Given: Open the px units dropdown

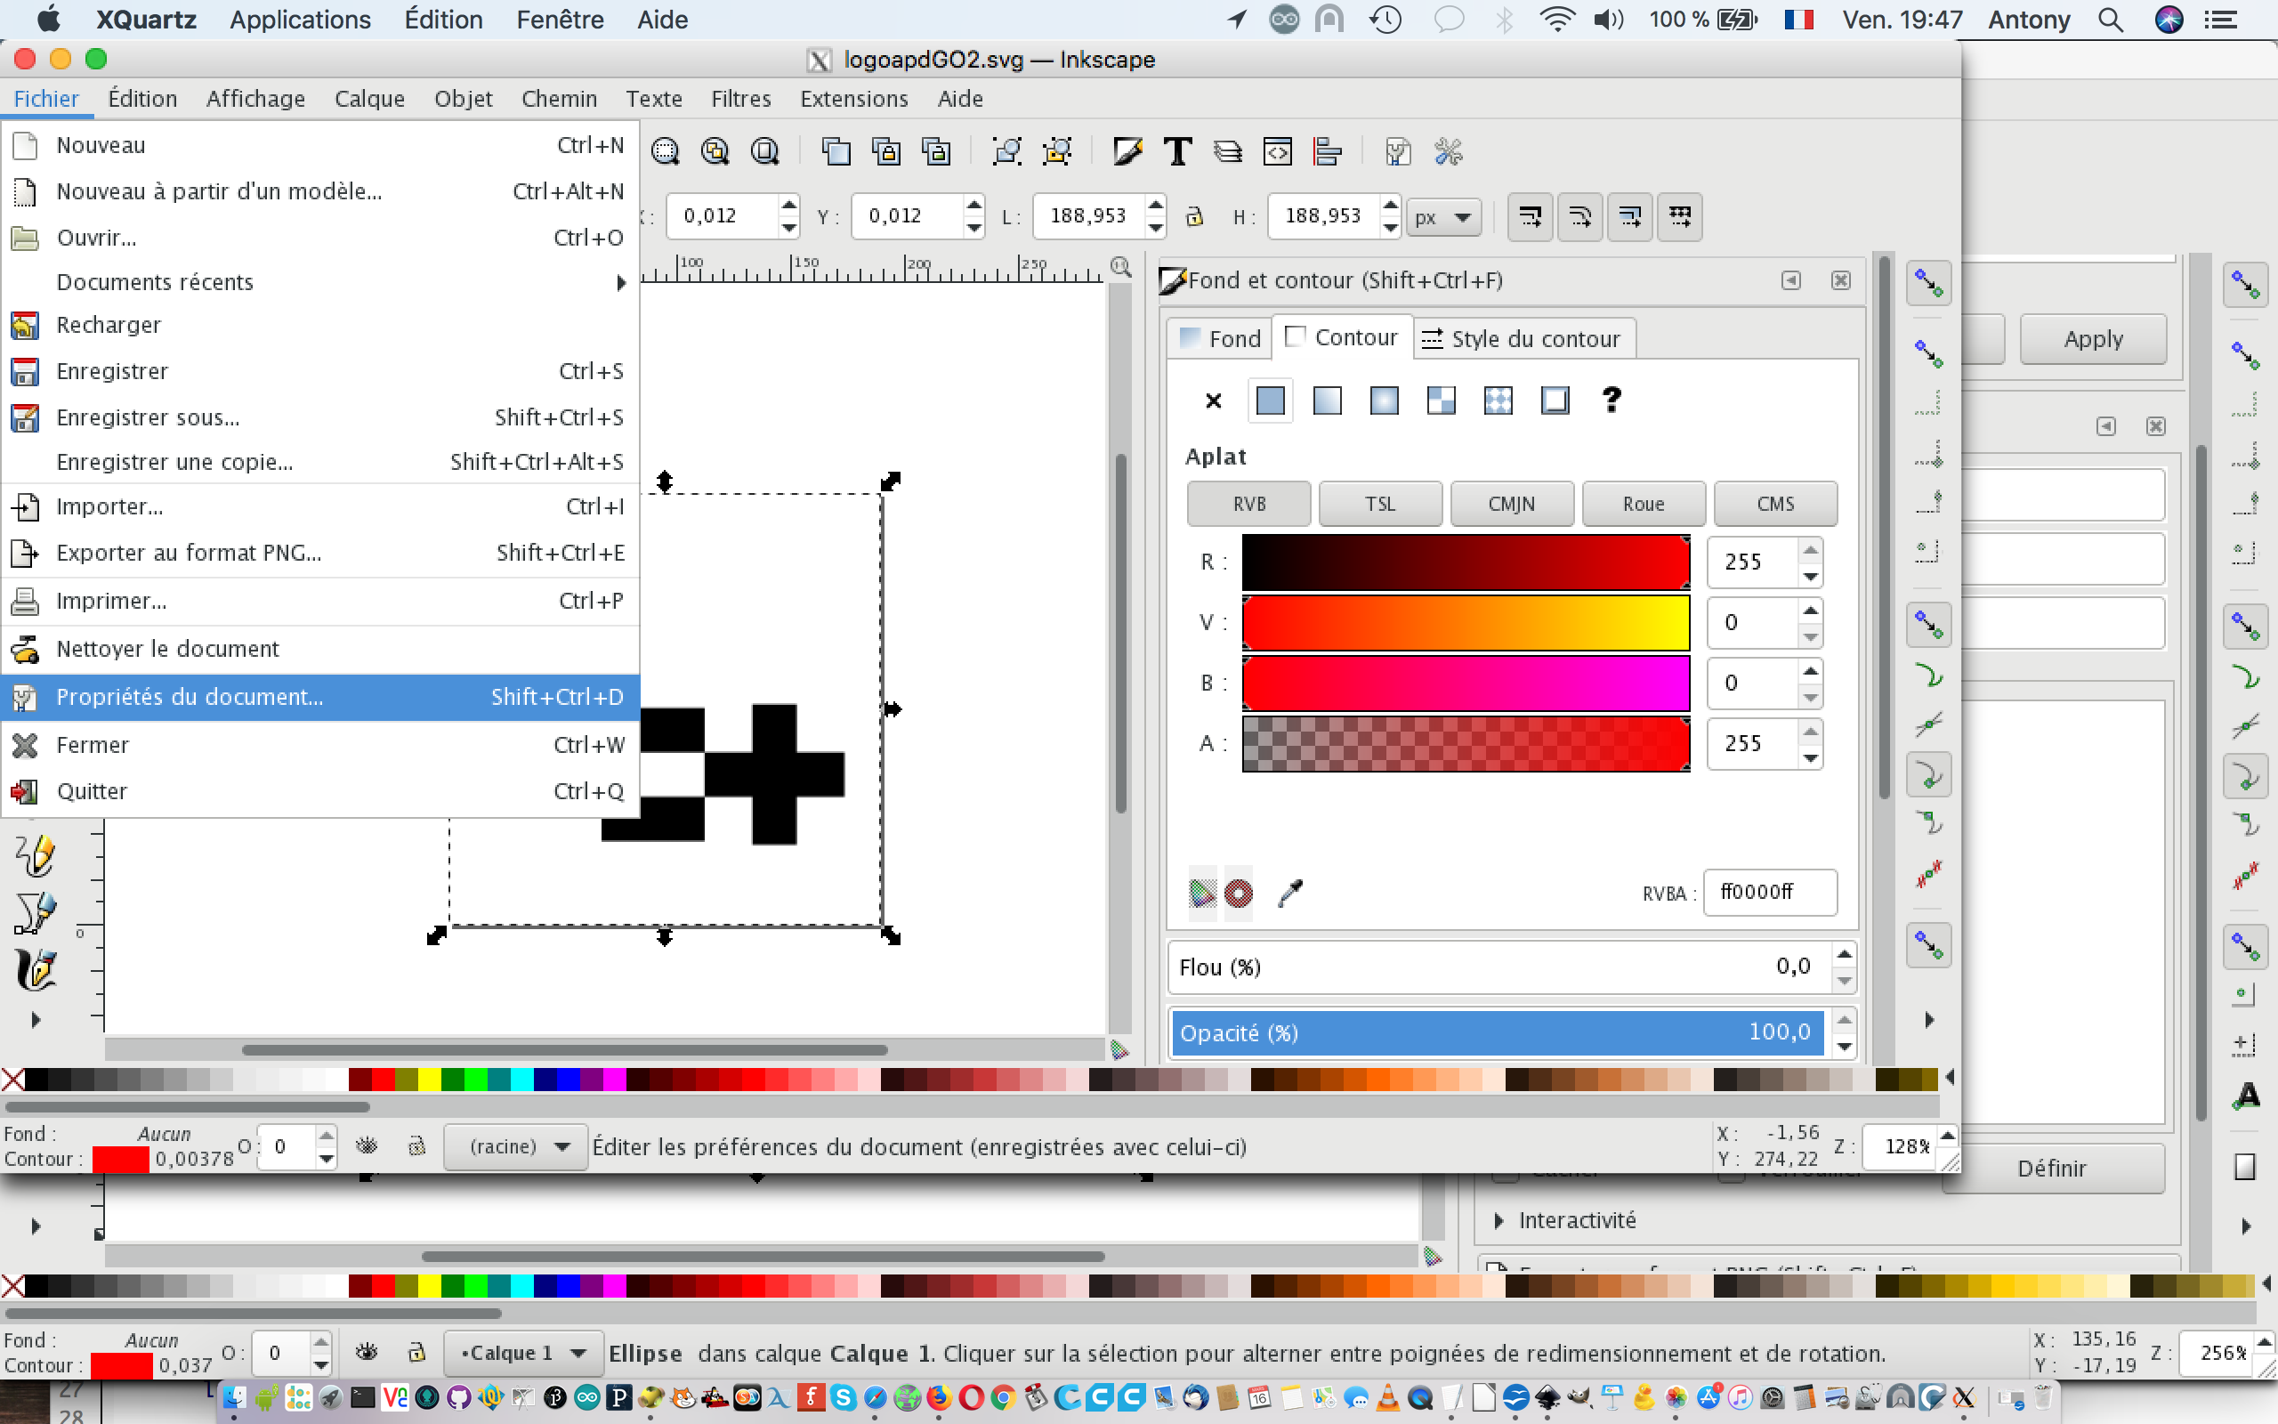Looking at the screenshot, I should [x=1444, y=217].
